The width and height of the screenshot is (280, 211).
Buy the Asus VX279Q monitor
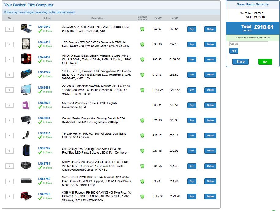point(192,90)
